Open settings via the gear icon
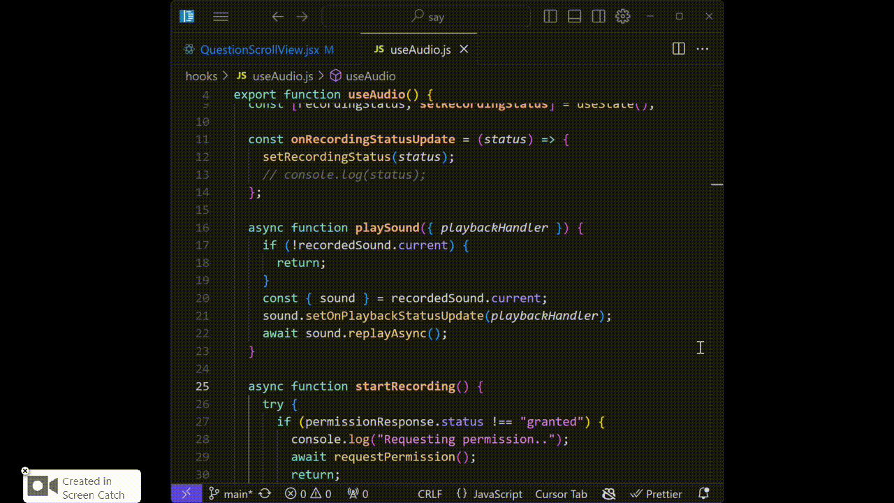Screen dimensions: 894x503 coord(623,17)
